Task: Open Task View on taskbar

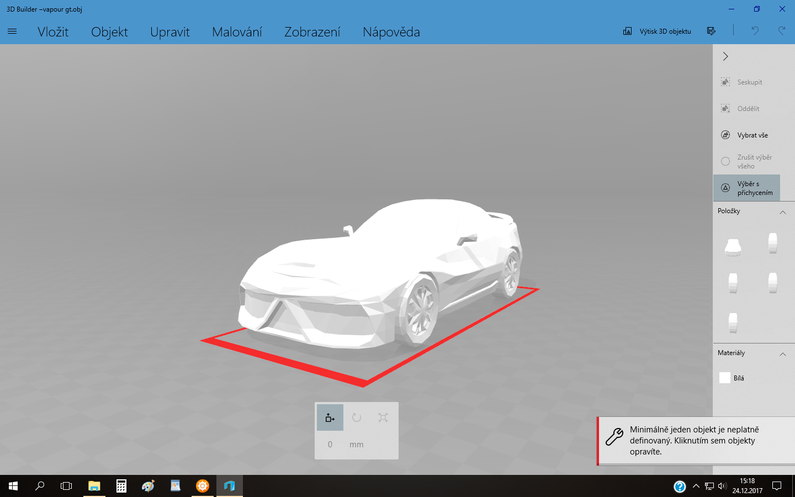Action: pos(66,486)
